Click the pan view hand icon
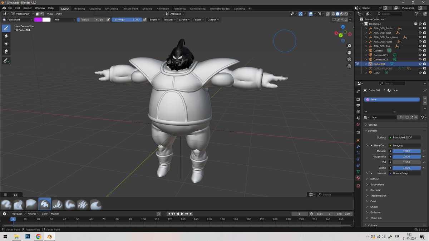 coord(349,52)
